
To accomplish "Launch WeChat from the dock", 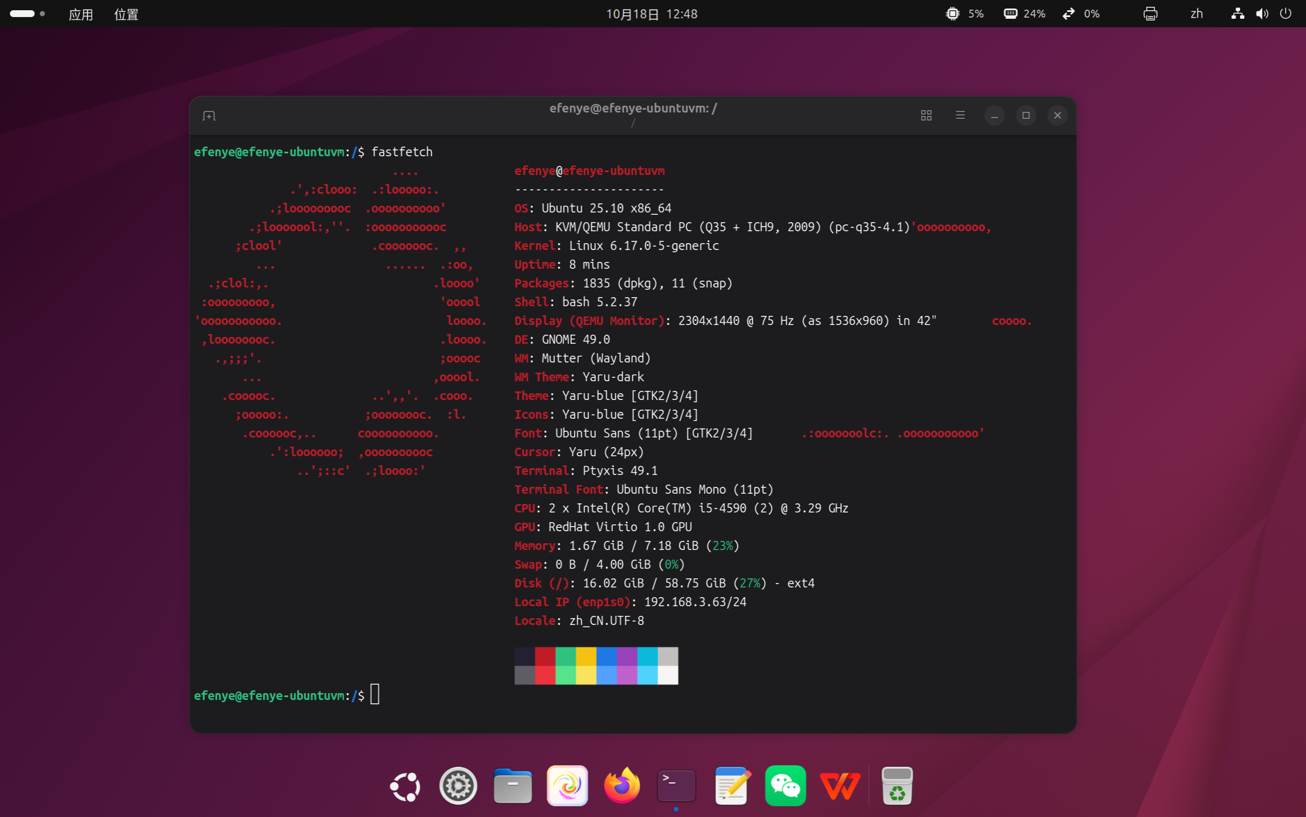I will 786,786.
